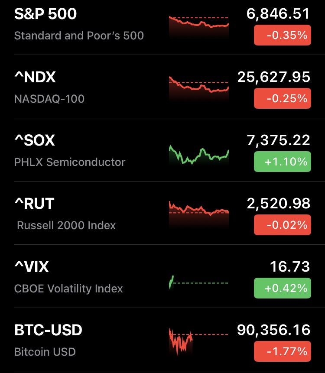Select the PHLX Semiconductor name label
Image resolution: width=325 pixels, height=373 pixels.
click(70, 162)
